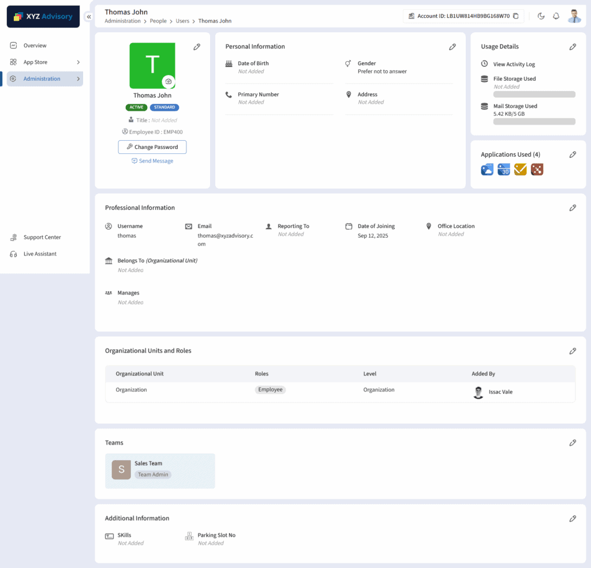
Task: Click the Usage Details pencil icon
Action: (573, 47)
